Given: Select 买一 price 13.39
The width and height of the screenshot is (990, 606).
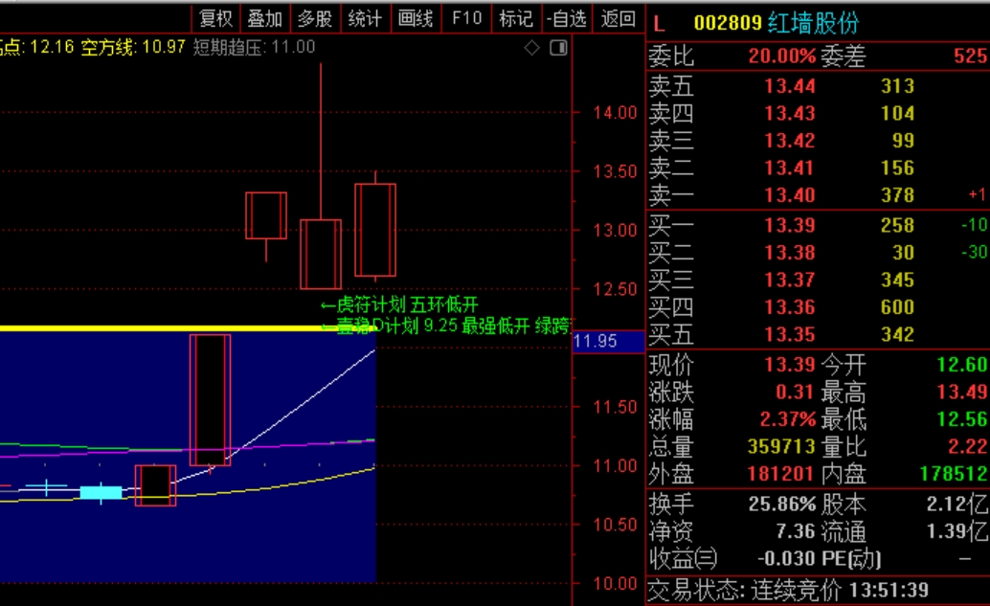Looking at the screenshot, I should (790, 225).
